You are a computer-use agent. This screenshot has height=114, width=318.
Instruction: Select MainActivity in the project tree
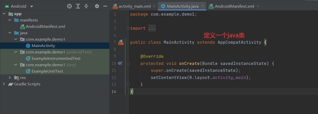click(43, 45)
